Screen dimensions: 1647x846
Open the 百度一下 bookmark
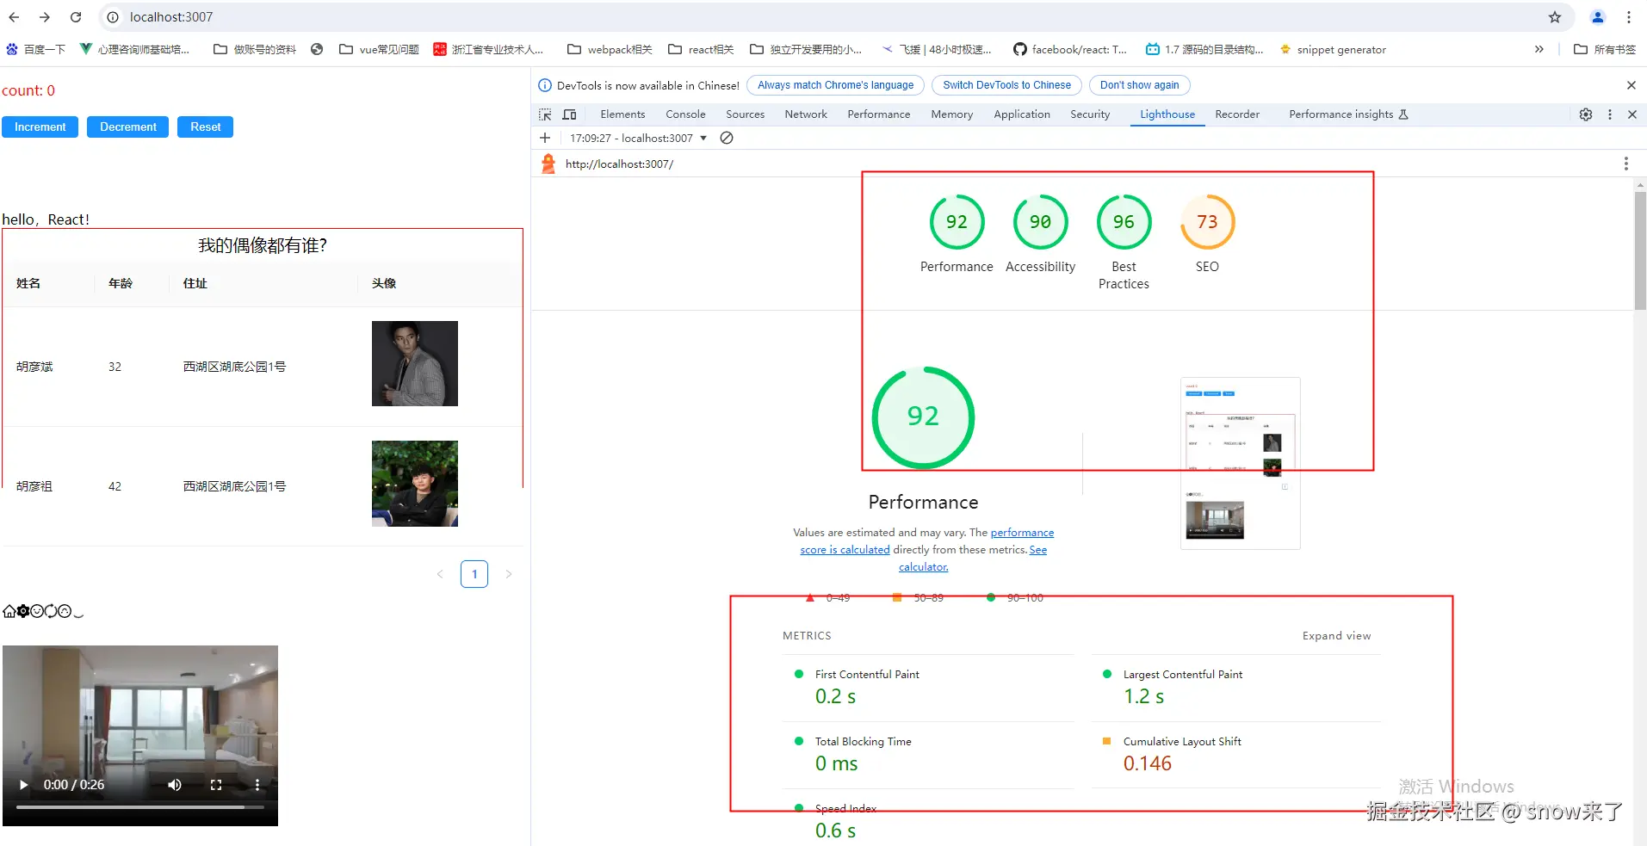35,49
